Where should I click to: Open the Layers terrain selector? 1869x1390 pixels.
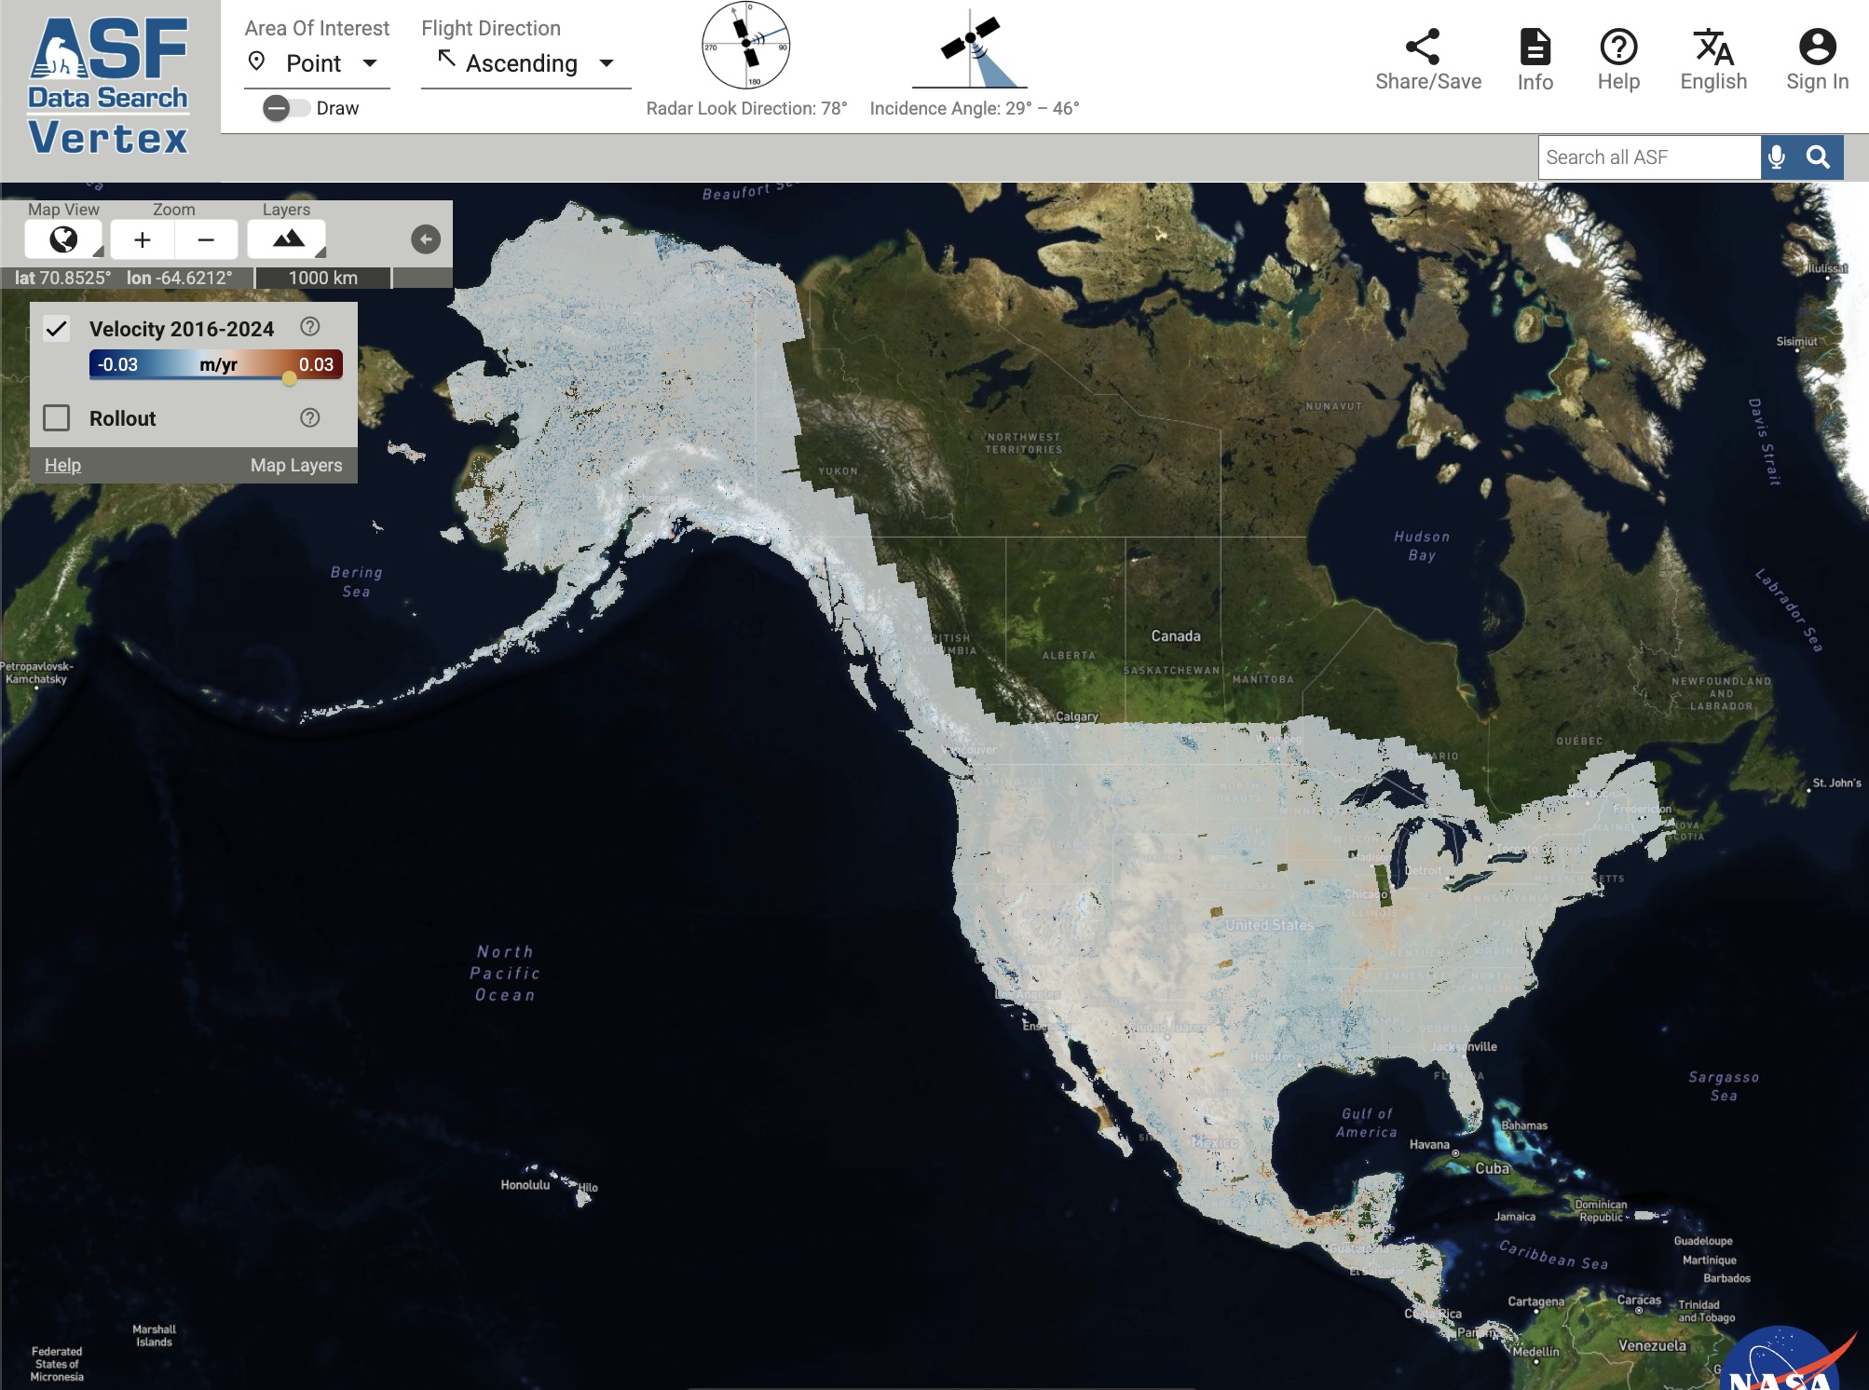[x=287, y=239]
